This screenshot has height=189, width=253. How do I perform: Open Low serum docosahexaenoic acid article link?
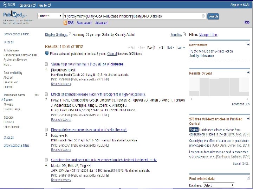[x=219, y=154]
